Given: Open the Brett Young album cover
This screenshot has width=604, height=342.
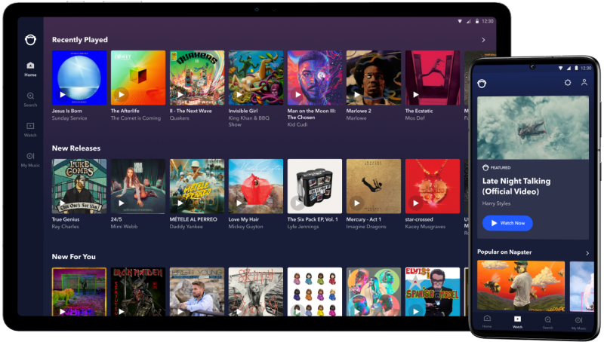Looking at the screenshot, I should (197, 292).
